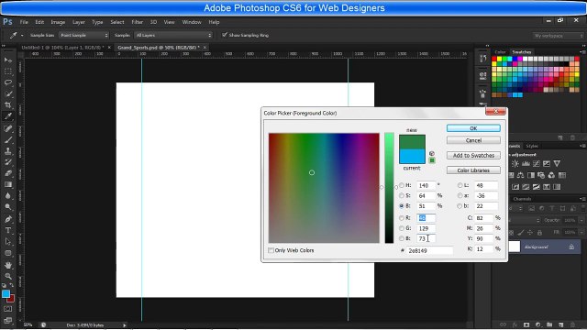Open Sample All Layers dropdown
The image size is (587, 330).
point(173,35)
